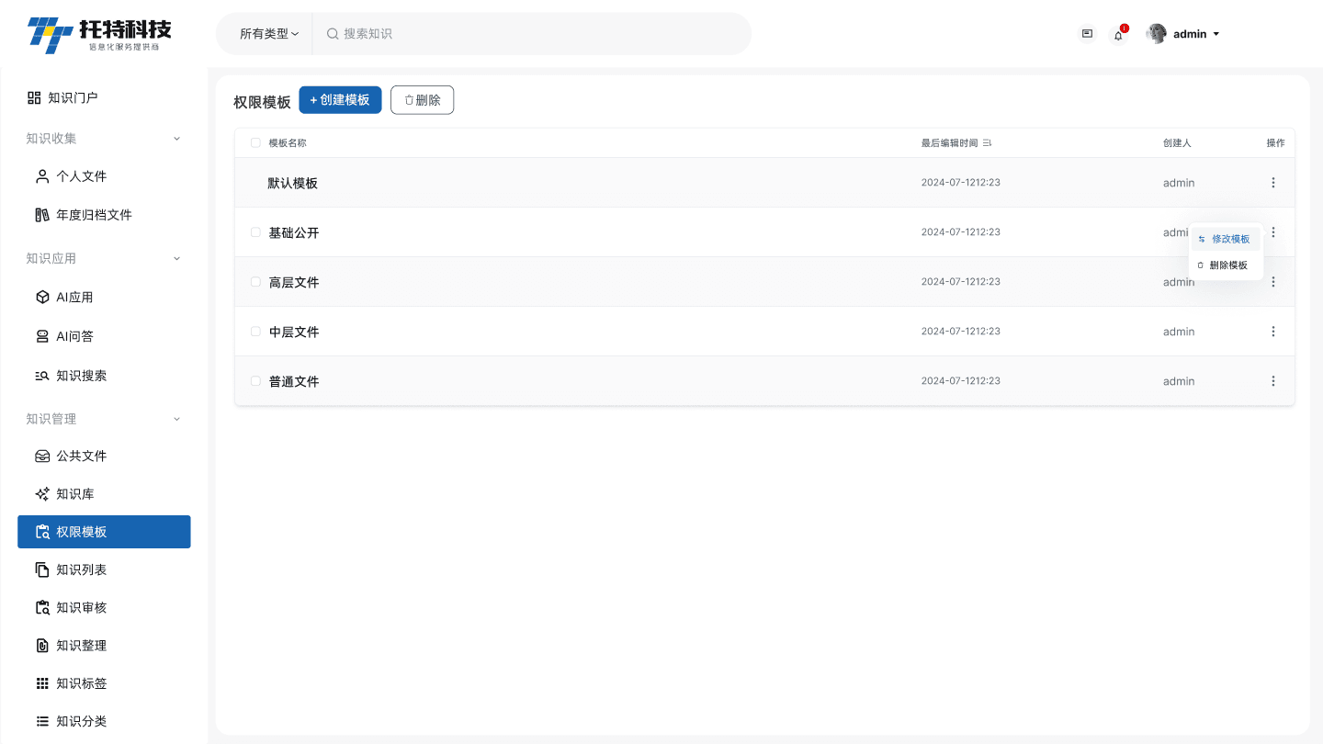Collapse the 知识收集 sidebar section
The height and width of the screenshot is (744, 1323).
pos(176,139)
